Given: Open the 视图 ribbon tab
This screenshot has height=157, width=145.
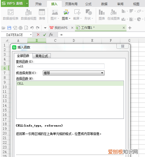Looking at the screenshot, I should point(136,4).
